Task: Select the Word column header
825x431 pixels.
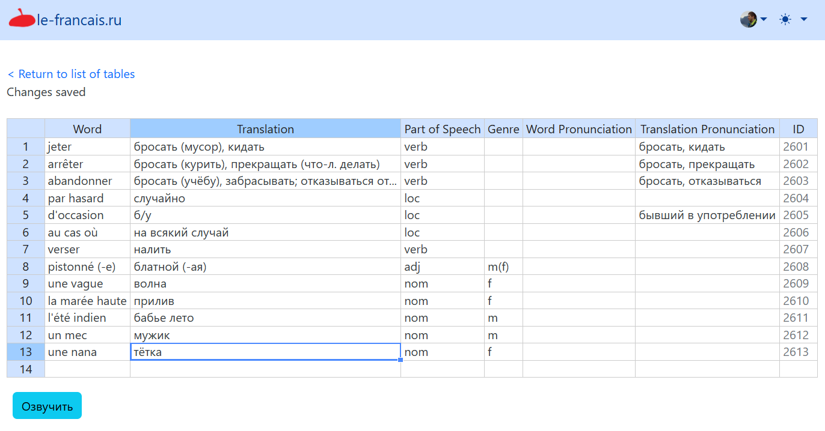Action: click(87, 129)
